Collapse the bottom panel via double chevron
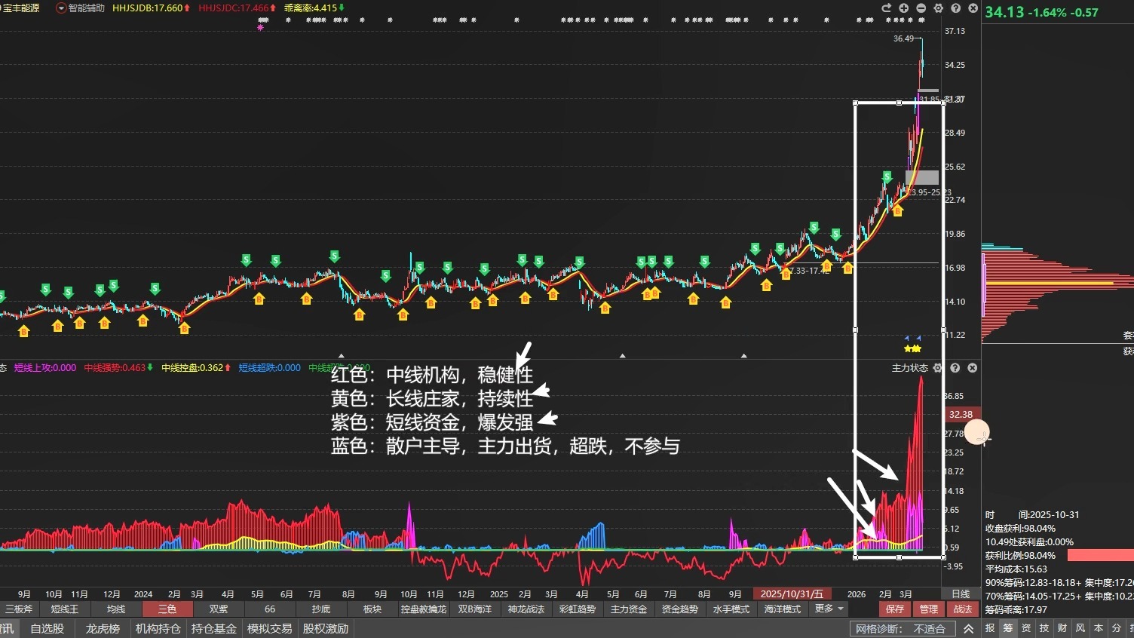This screenshot has width=1134, height=638. 969,627
